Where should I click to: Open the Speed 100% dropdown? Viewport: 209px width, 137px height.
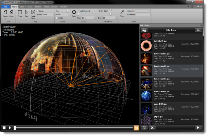(48, 14)
